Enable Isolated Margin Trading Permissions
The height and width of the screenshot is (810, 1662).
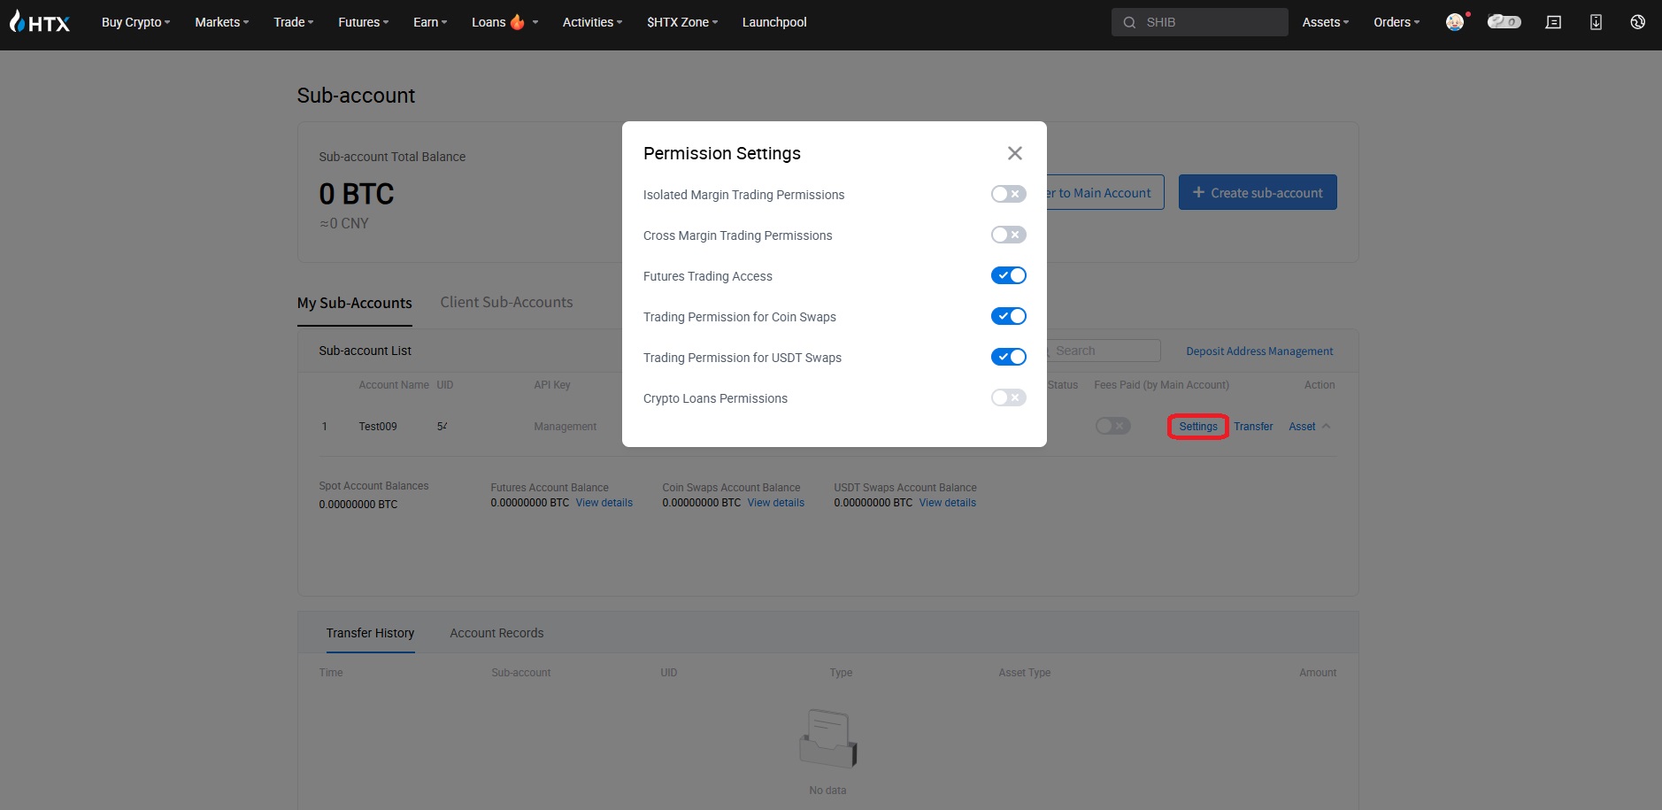point(1008,194)
